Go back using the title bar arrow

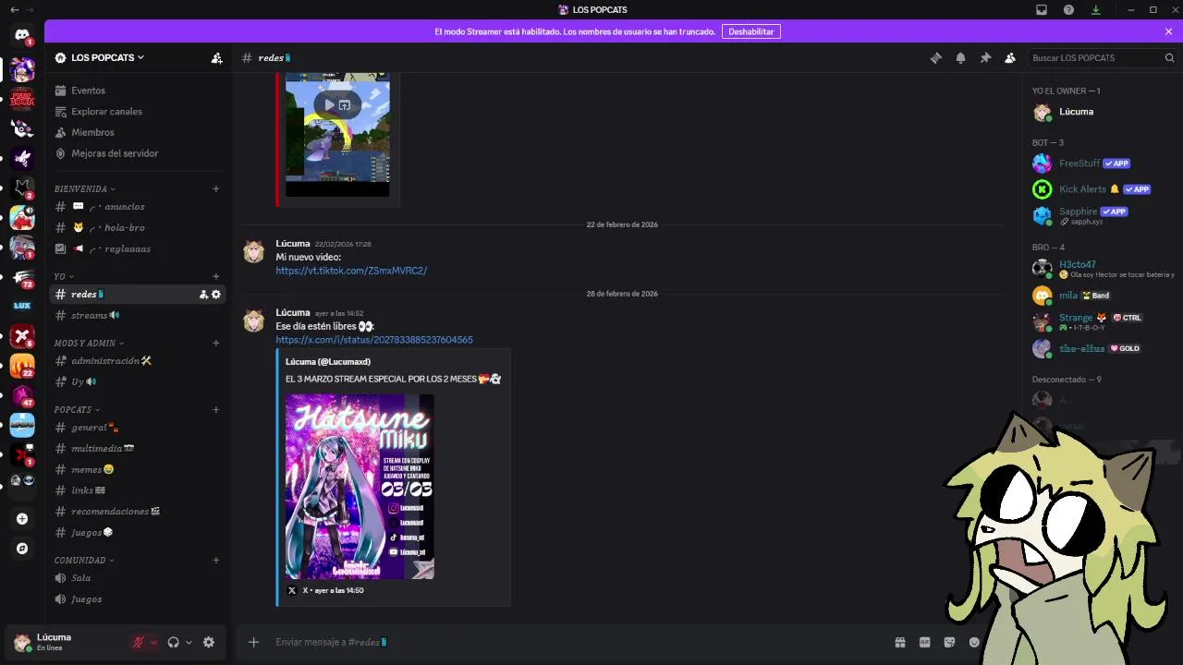click(15, 9)
